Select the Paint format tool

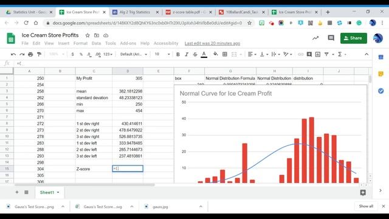[39, 54]
